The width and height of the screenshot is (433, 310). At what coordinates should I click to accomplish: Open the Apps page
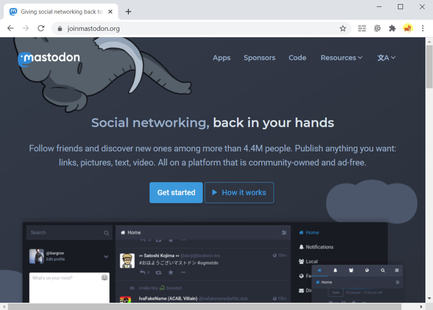222,58
